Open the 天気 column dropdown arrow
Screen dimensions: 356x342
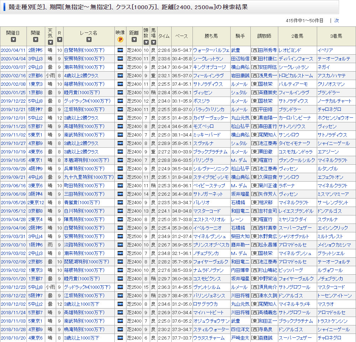(50, 42)
